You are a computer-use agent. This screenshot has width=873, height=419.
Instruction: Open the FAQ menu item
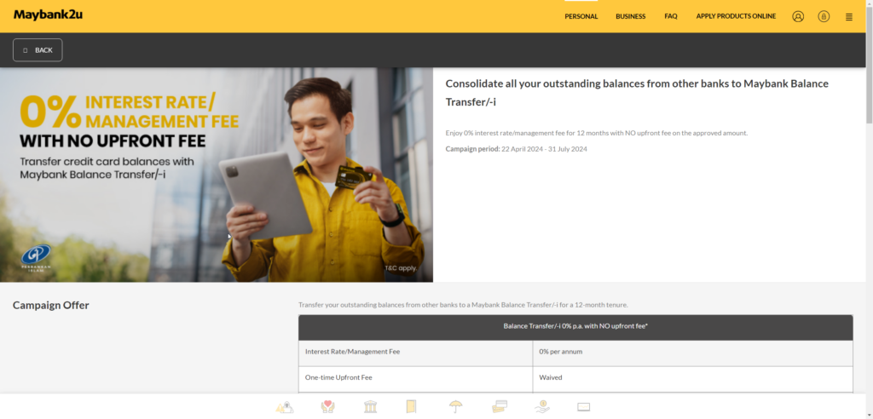coord(670,16)
